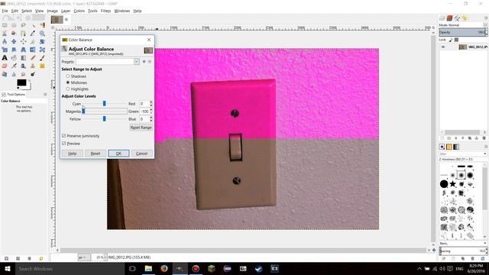Select the Pencil tool

pyautogui.click(x=33, y=58)
